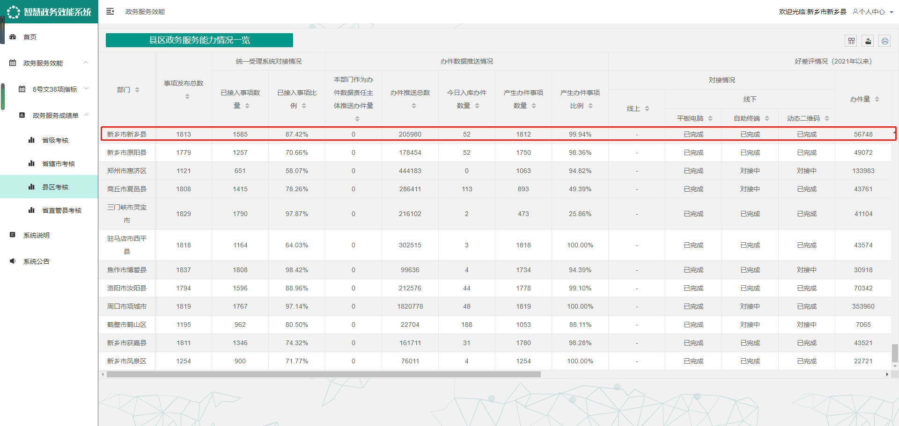The width and height of the screenshot is (899, 426).
Task: Collapse sidebar with the hamburger icon
Action: 110,12
